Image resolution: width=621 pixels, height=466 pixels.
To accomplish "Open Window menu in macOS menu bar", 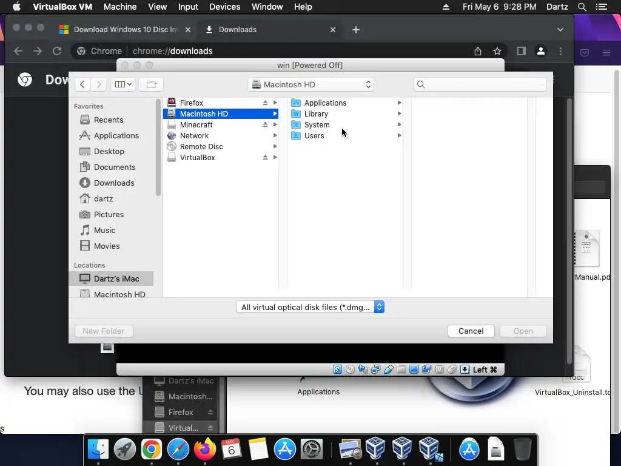I will coord(267,7).
